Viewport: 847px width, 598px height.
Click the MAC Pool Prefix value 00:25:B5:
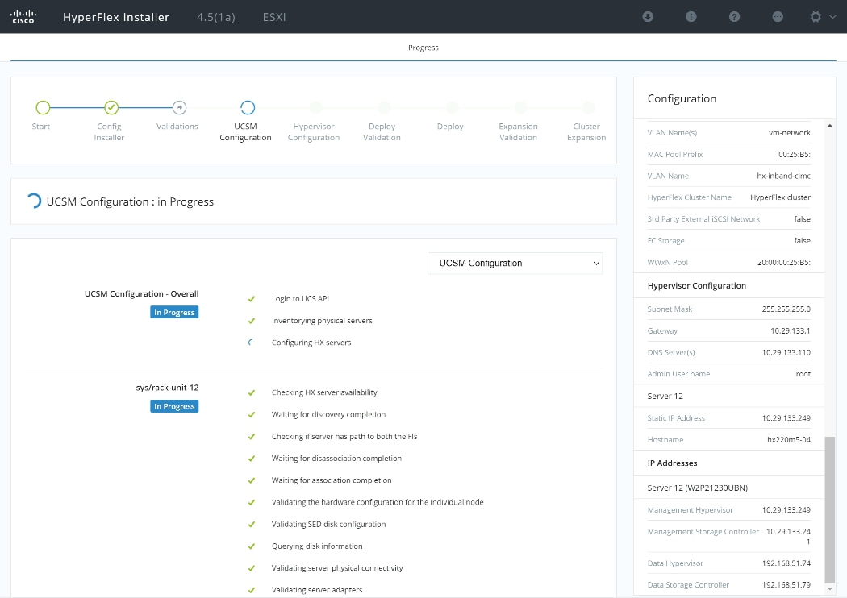pos(794,155)
